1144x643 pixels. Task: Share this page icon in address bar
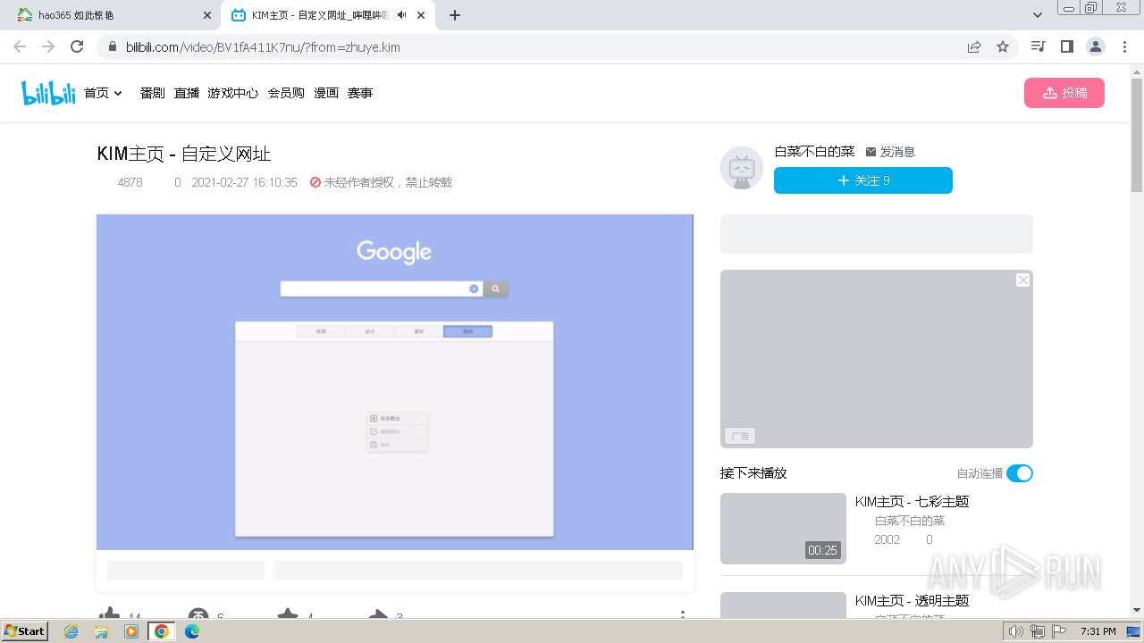(x=974, y=46)
